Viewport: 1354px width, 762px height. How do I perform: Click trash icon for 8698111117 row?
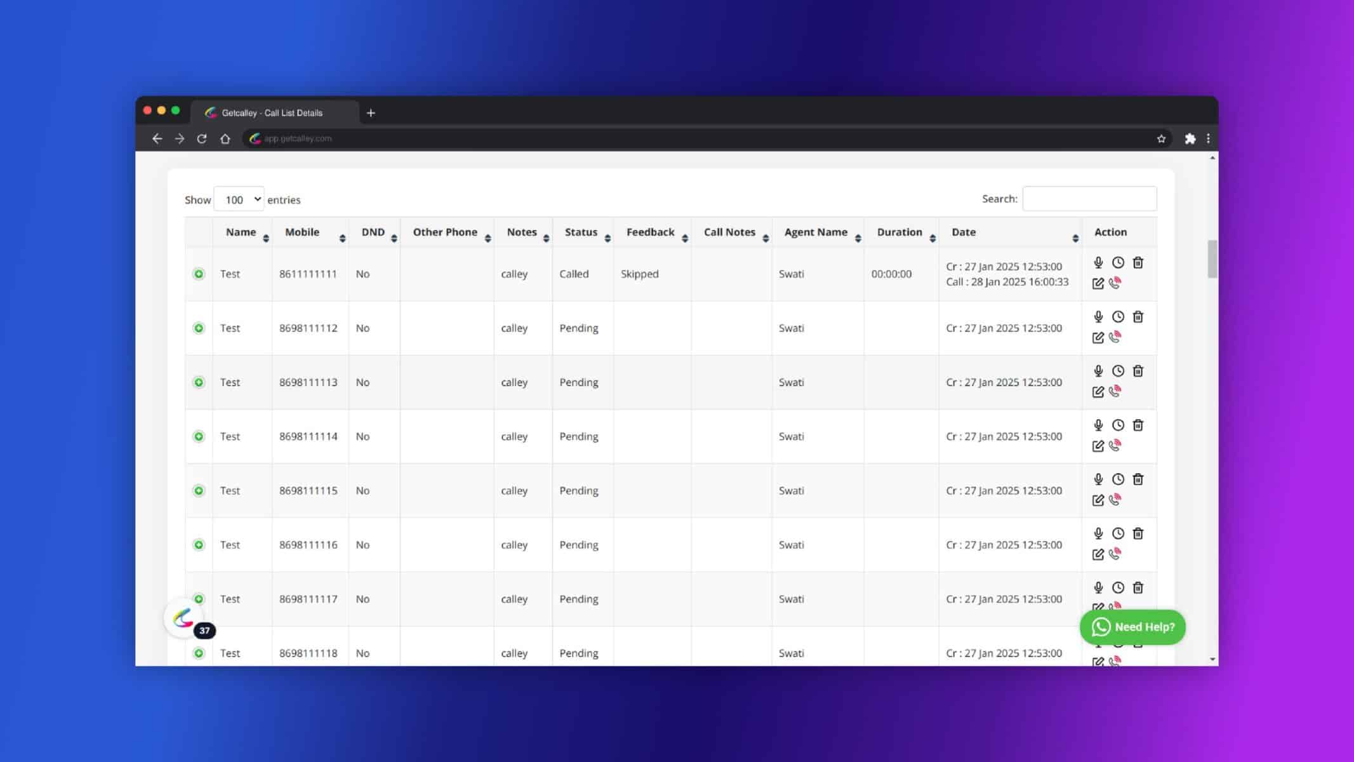[1138, 587]
